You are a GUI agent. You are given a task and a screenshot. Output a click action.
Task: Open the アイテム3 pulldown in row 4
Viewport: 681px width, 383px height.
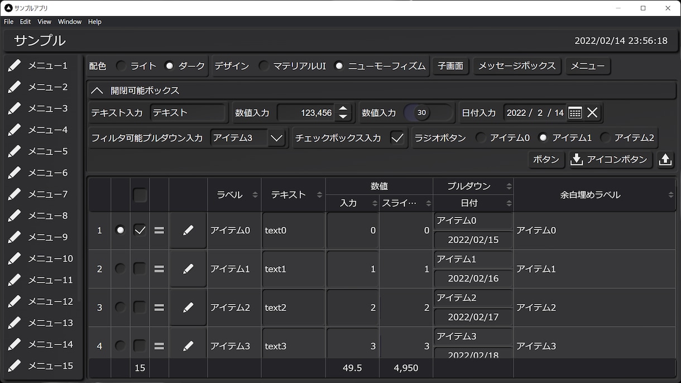(473, 336)
